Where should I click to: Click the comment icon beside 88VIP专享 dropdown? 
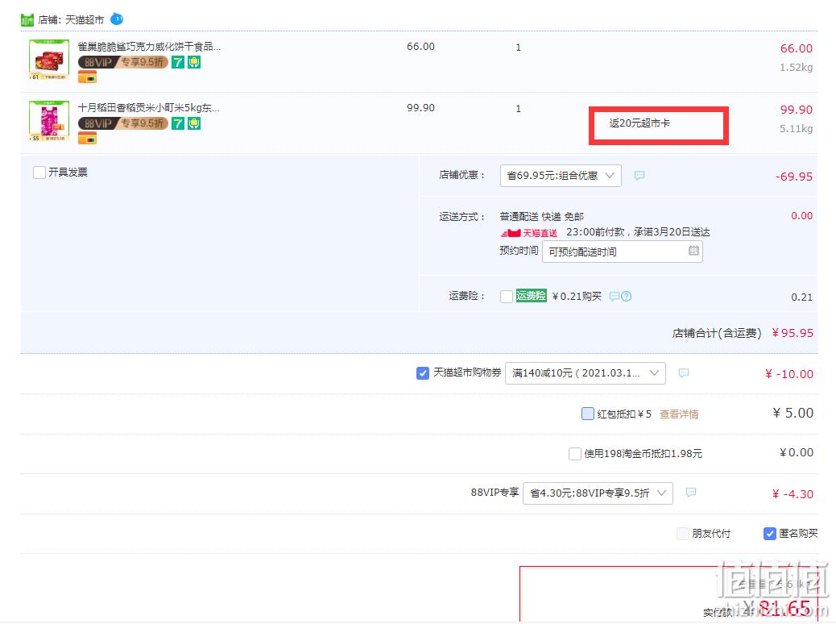pyautogui.click(x=691, y=492)
